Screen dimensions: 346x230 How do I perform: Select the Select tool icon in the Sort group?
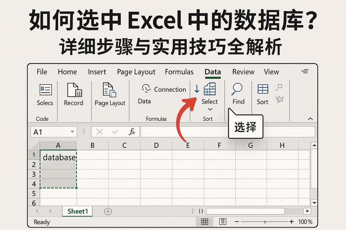point(210,89)
